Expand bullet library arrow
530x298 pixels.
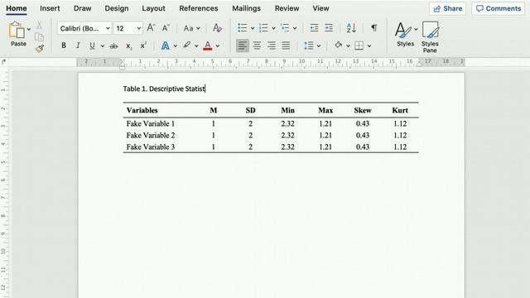tap(252, 28)
